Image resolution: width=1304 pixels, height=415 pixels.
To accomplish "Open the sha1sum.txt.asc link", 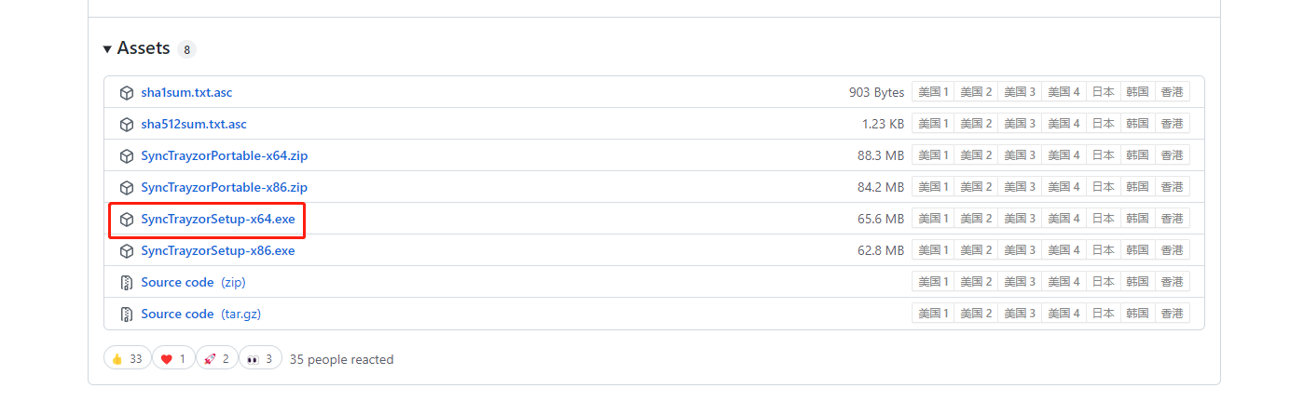I will point(186,93).
